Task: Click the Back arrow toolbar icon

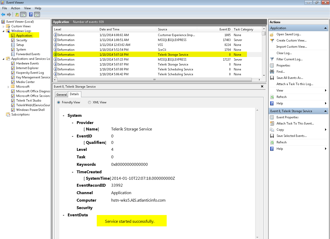Action: (3, 15)
